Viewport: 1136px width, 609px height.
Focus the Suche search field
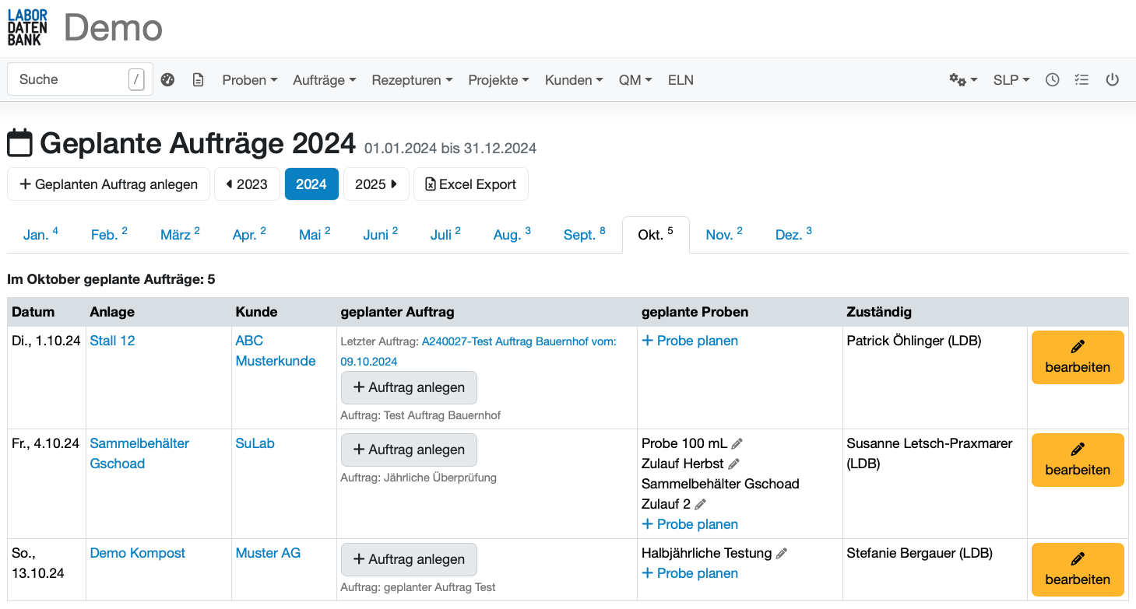(70, 79)
